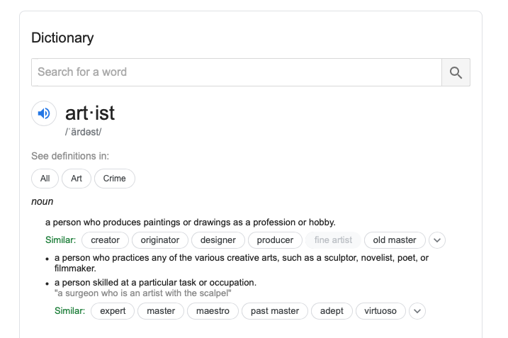Open the synonym designer
Image resolution: width=508 pixels, height=338 pixels.
[x=218, y=240]
